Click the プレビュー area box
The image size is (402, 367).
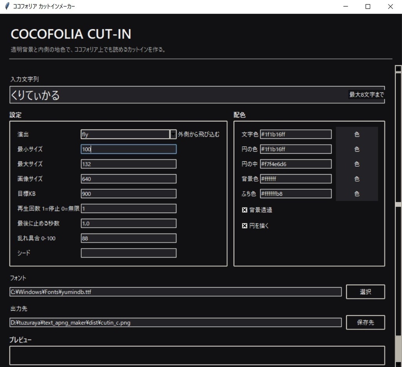197,356
